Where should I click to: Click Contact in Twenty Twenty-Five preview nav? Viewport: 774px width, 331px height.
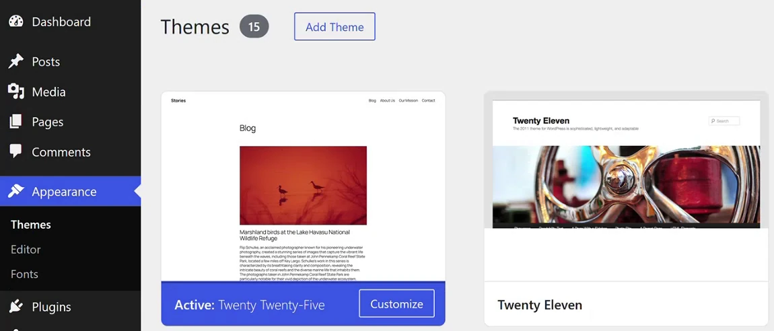coord(429,101)
